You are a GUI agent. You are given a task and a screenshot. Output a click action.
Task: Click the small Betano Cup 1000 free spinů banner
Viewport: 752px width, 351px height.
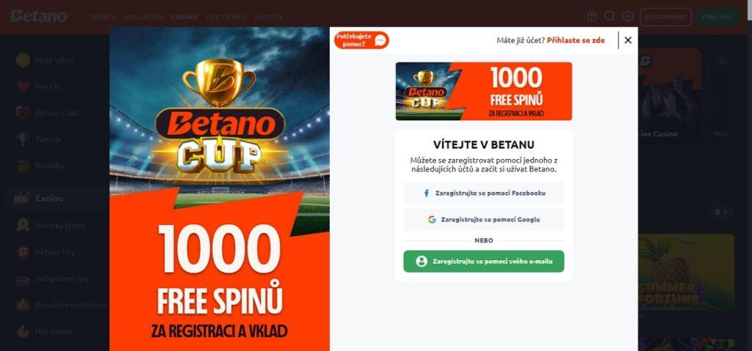click(483, 91)
